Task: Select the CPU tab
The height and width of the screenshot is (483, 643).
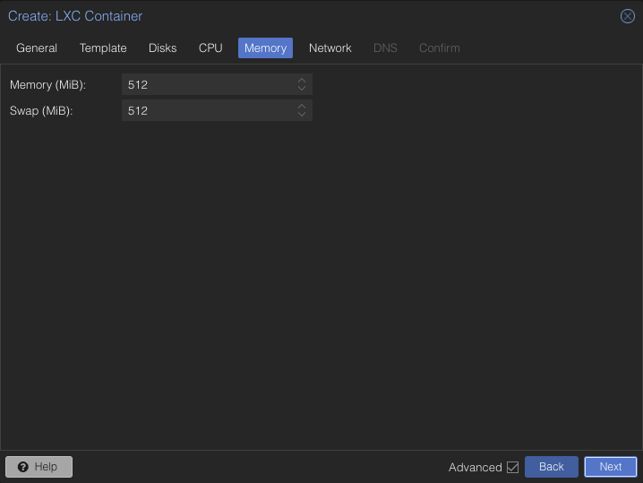Action: (210, 48)
